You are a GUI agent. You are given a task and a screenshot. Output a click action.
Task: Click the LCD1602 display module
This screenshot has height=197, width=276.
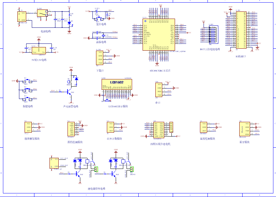click(x=117, y=84)
